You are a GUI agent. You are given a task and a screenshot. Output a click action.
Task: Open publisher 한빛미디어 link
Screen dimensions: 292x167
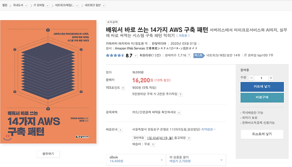click(159, 44)
